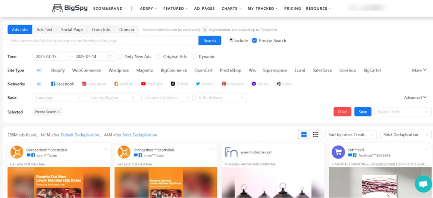433x198 pixels.
Task: Go to AD PAGES
Action: click(x=204, y=8)
